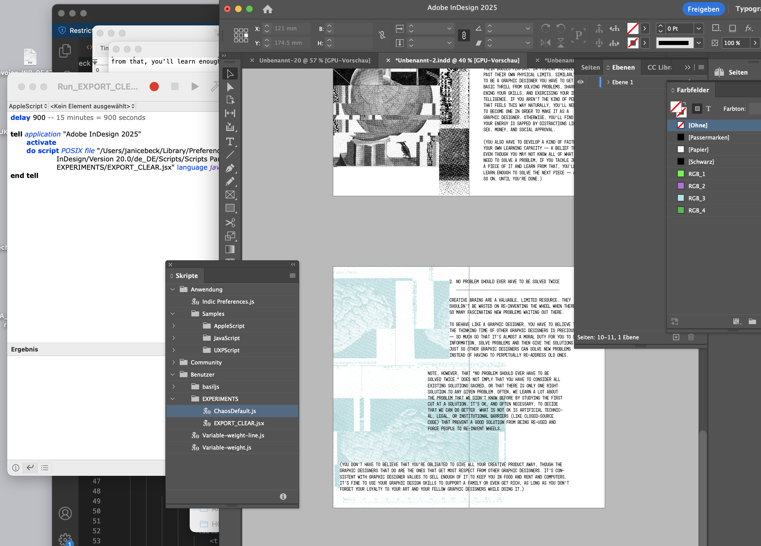This screenshot has height=546, width=761.
Task: Select the ChaosDefault.js script
Action: 232,411
